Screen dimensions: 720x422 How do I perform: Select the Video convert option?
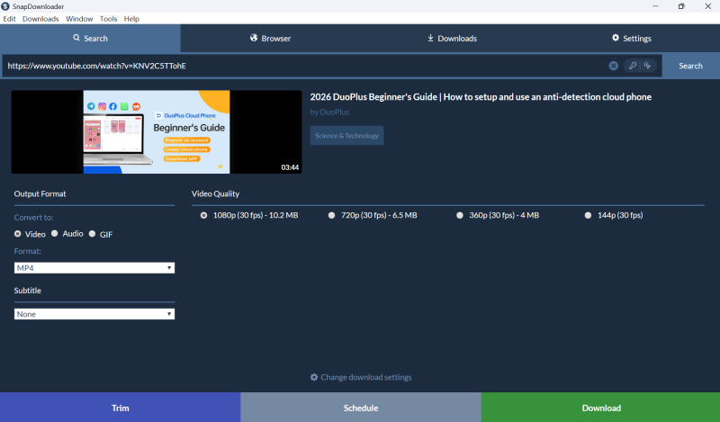[x=18, y=234]
